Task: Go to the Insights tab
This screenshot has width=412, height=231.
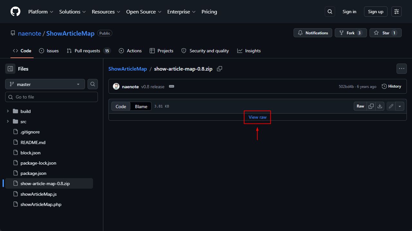Action: (249, 51)
